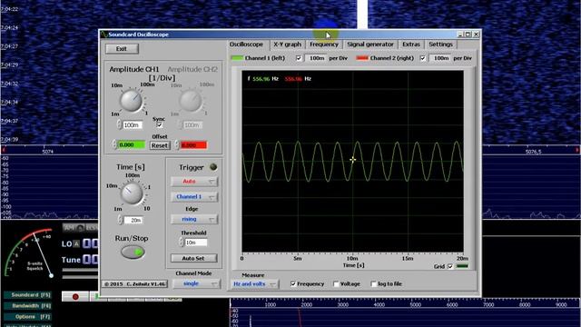
Task: Open the Auto trigger mode dropdown
Action: (194, 182)
